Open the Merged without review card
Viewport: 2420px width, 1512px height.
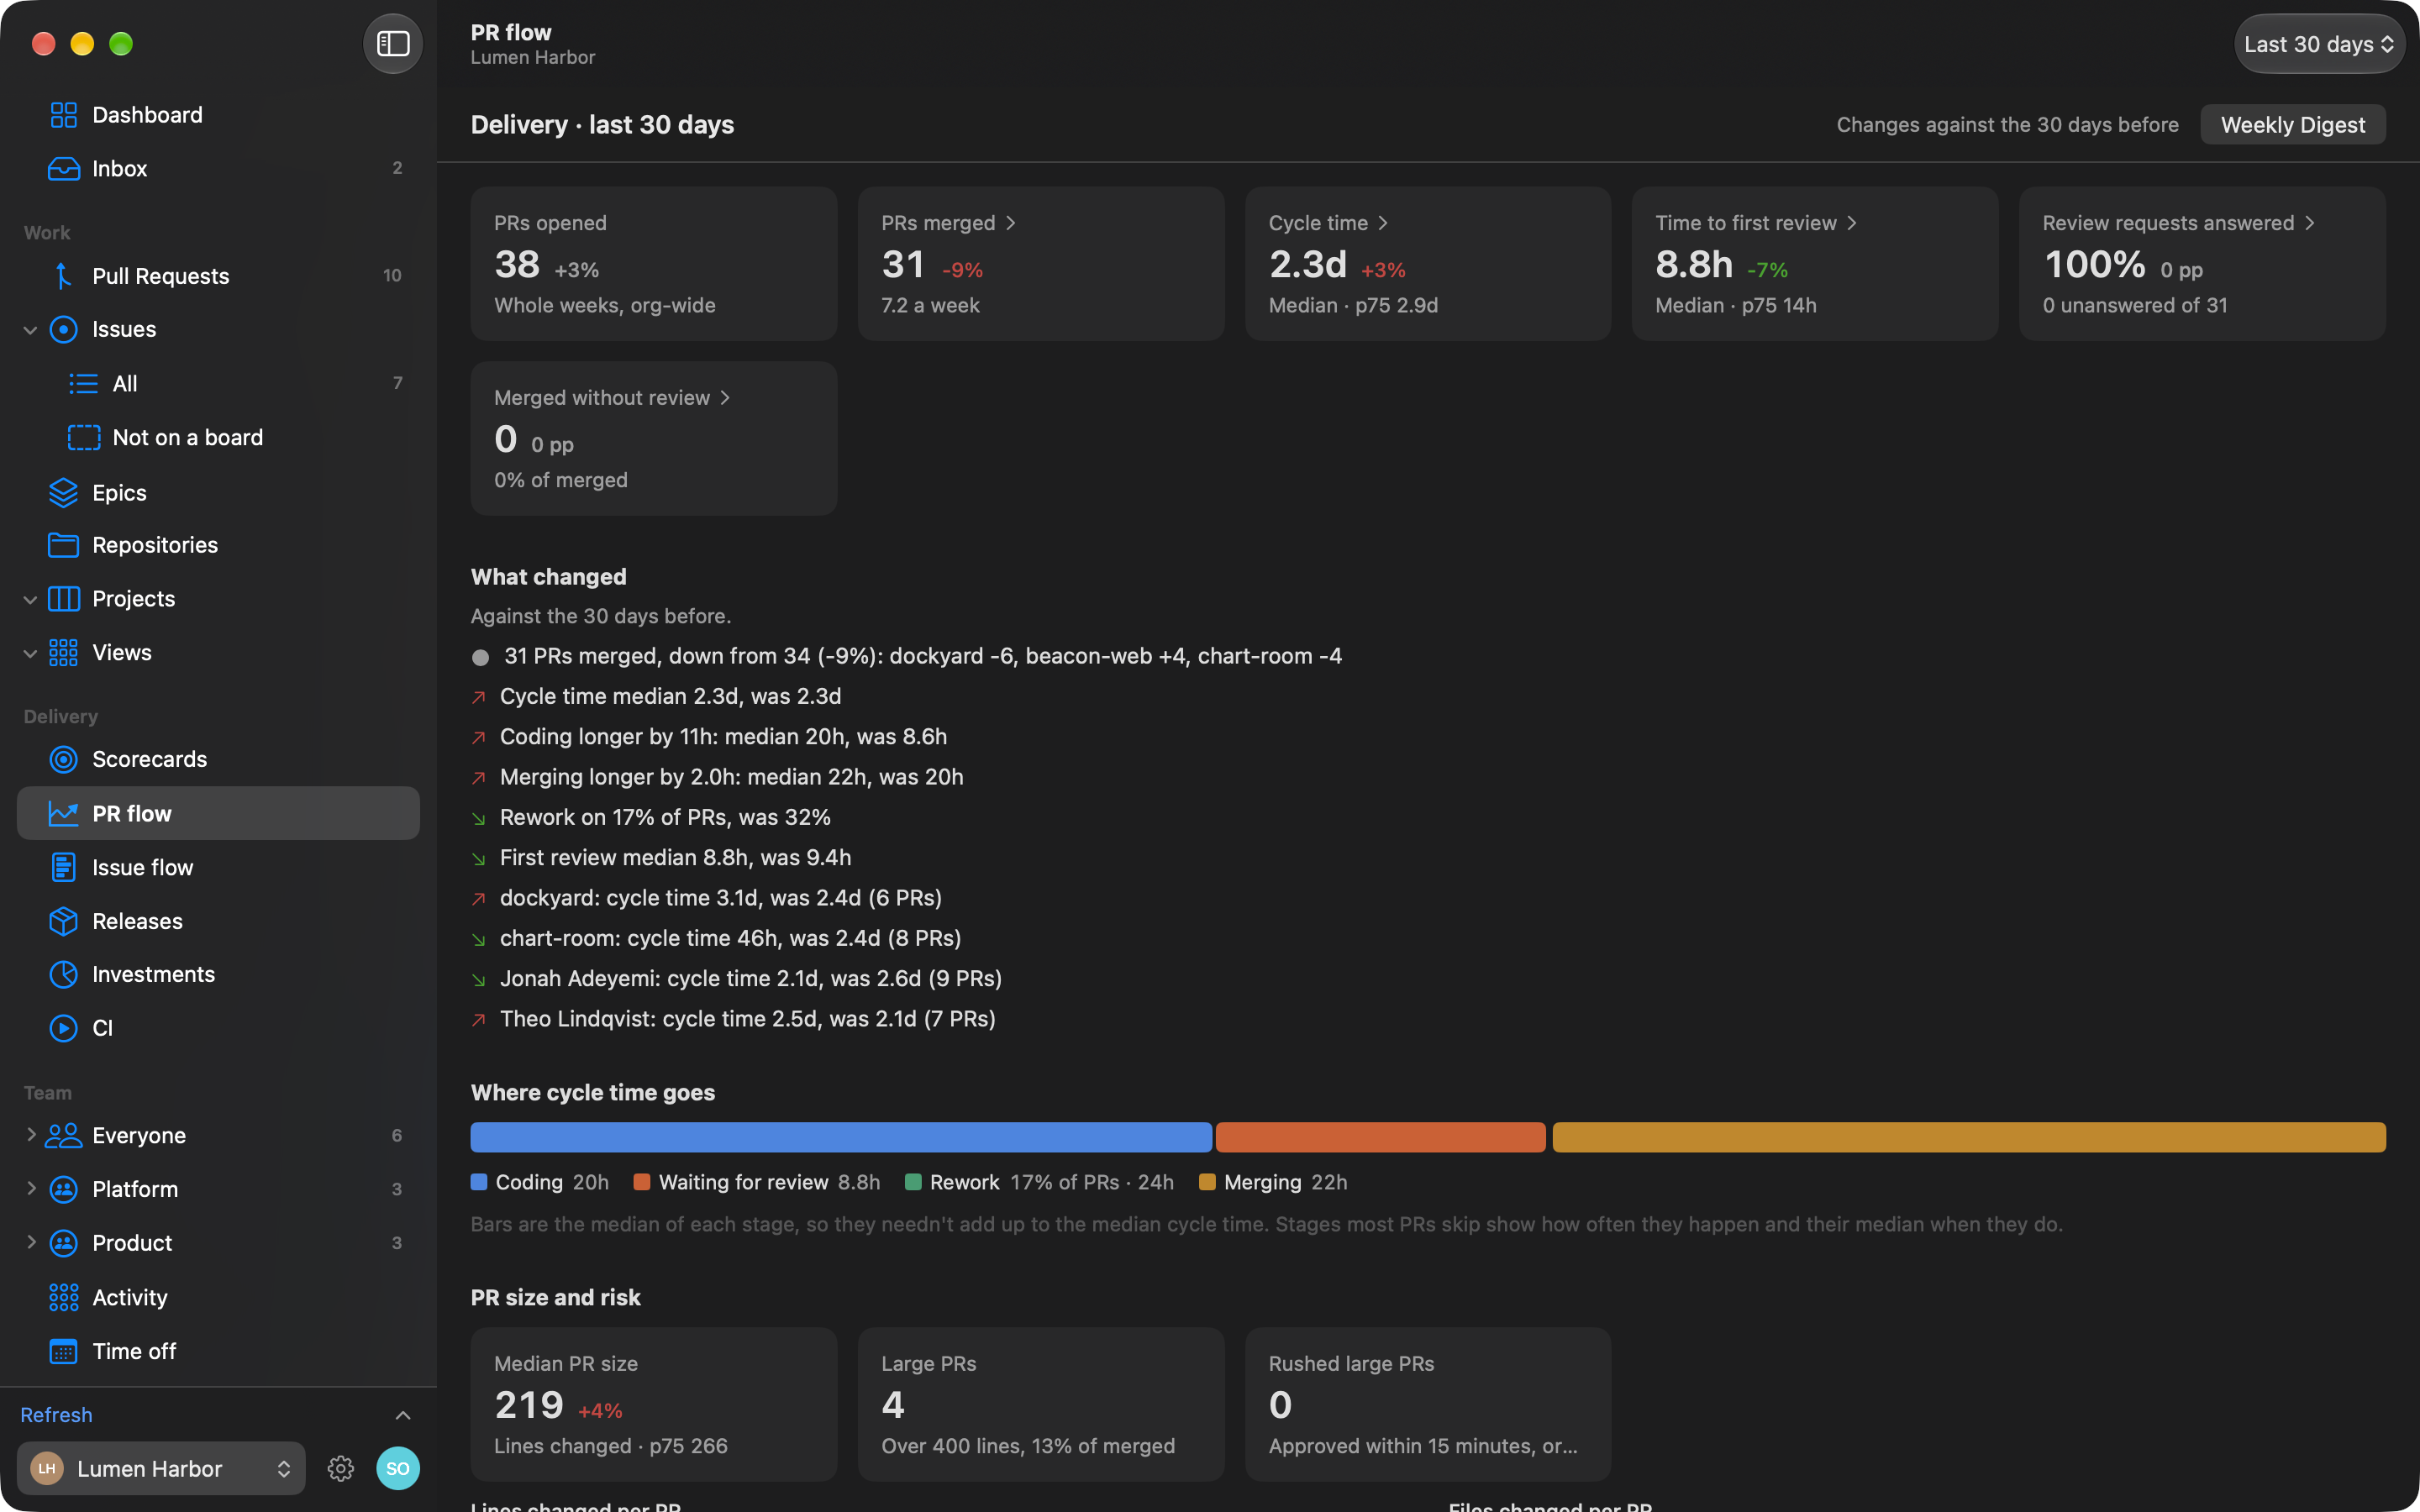[653, 438]
